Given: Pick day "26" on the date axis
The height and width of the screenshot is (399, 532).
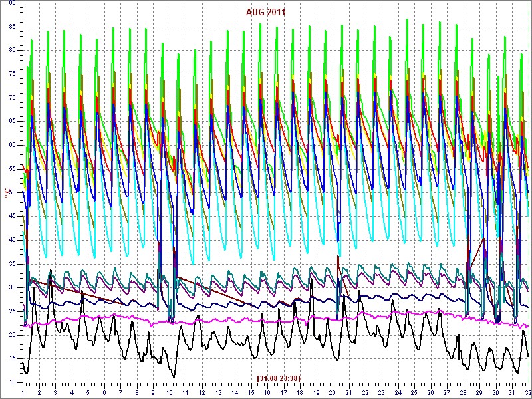Looking at the screenshot, I should pyautogui.click(x=430, y=392).
